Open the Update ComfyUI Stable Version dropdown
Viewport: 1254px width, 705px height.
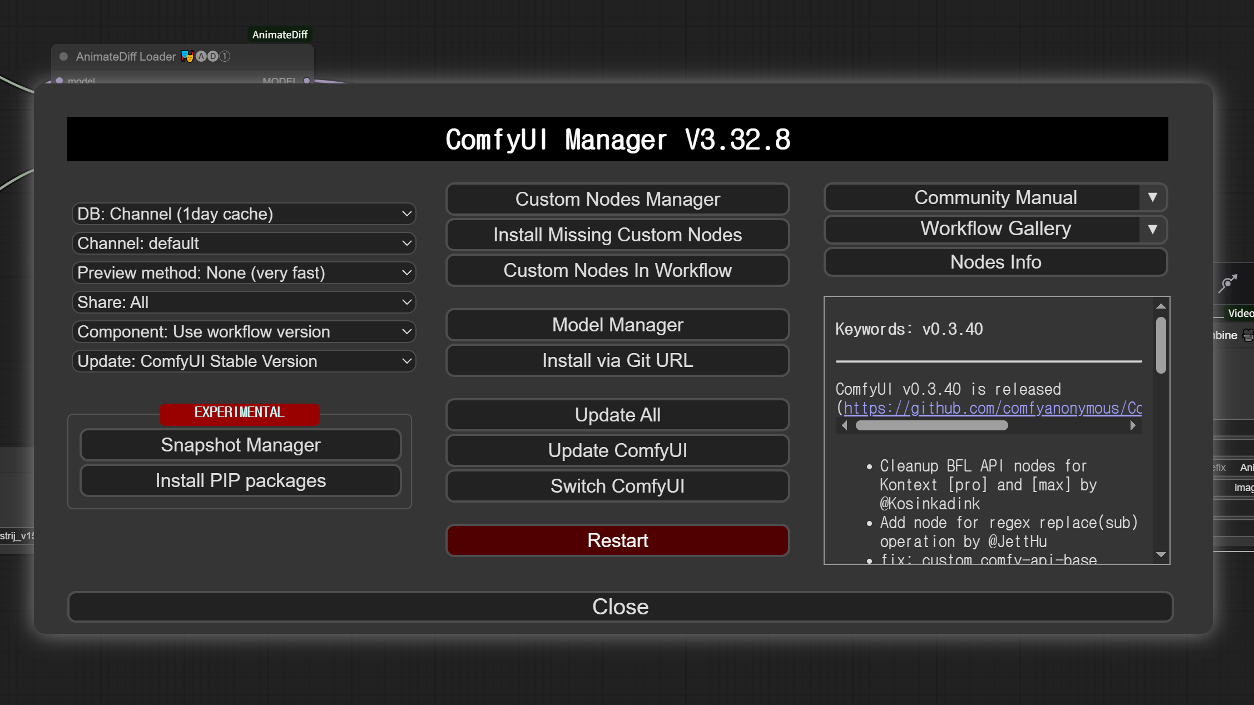click(244, 361)
